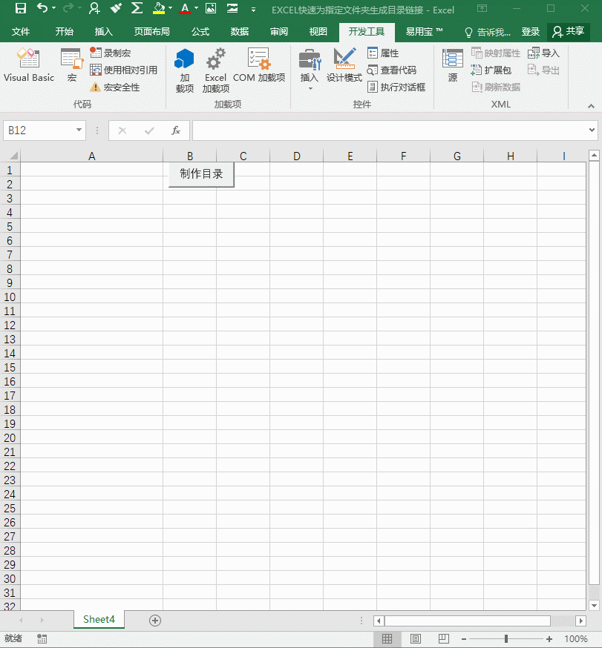The image size is (602, 648).
Task: Click the user account icon in quick toolbar
Action: (x=94, y=8)
